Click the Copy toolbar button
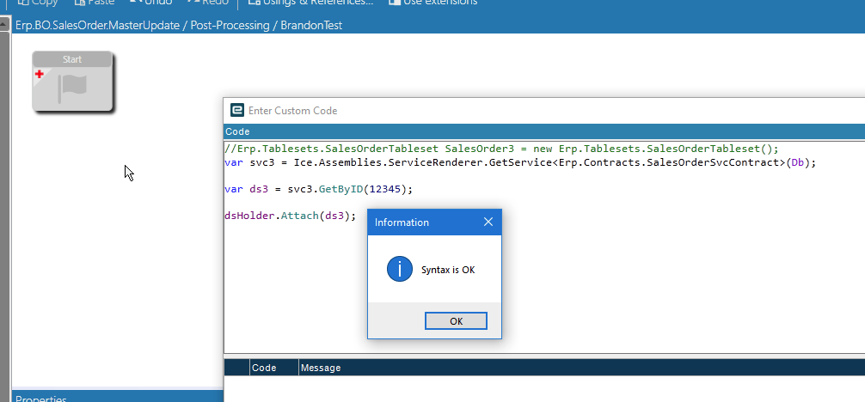 (x=38, y=3)
